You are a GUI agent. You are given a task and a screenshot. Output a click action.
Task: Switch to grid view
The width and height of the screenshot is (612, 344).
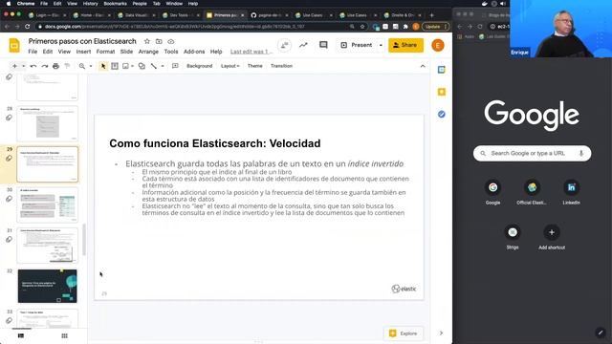pos(64,335)
